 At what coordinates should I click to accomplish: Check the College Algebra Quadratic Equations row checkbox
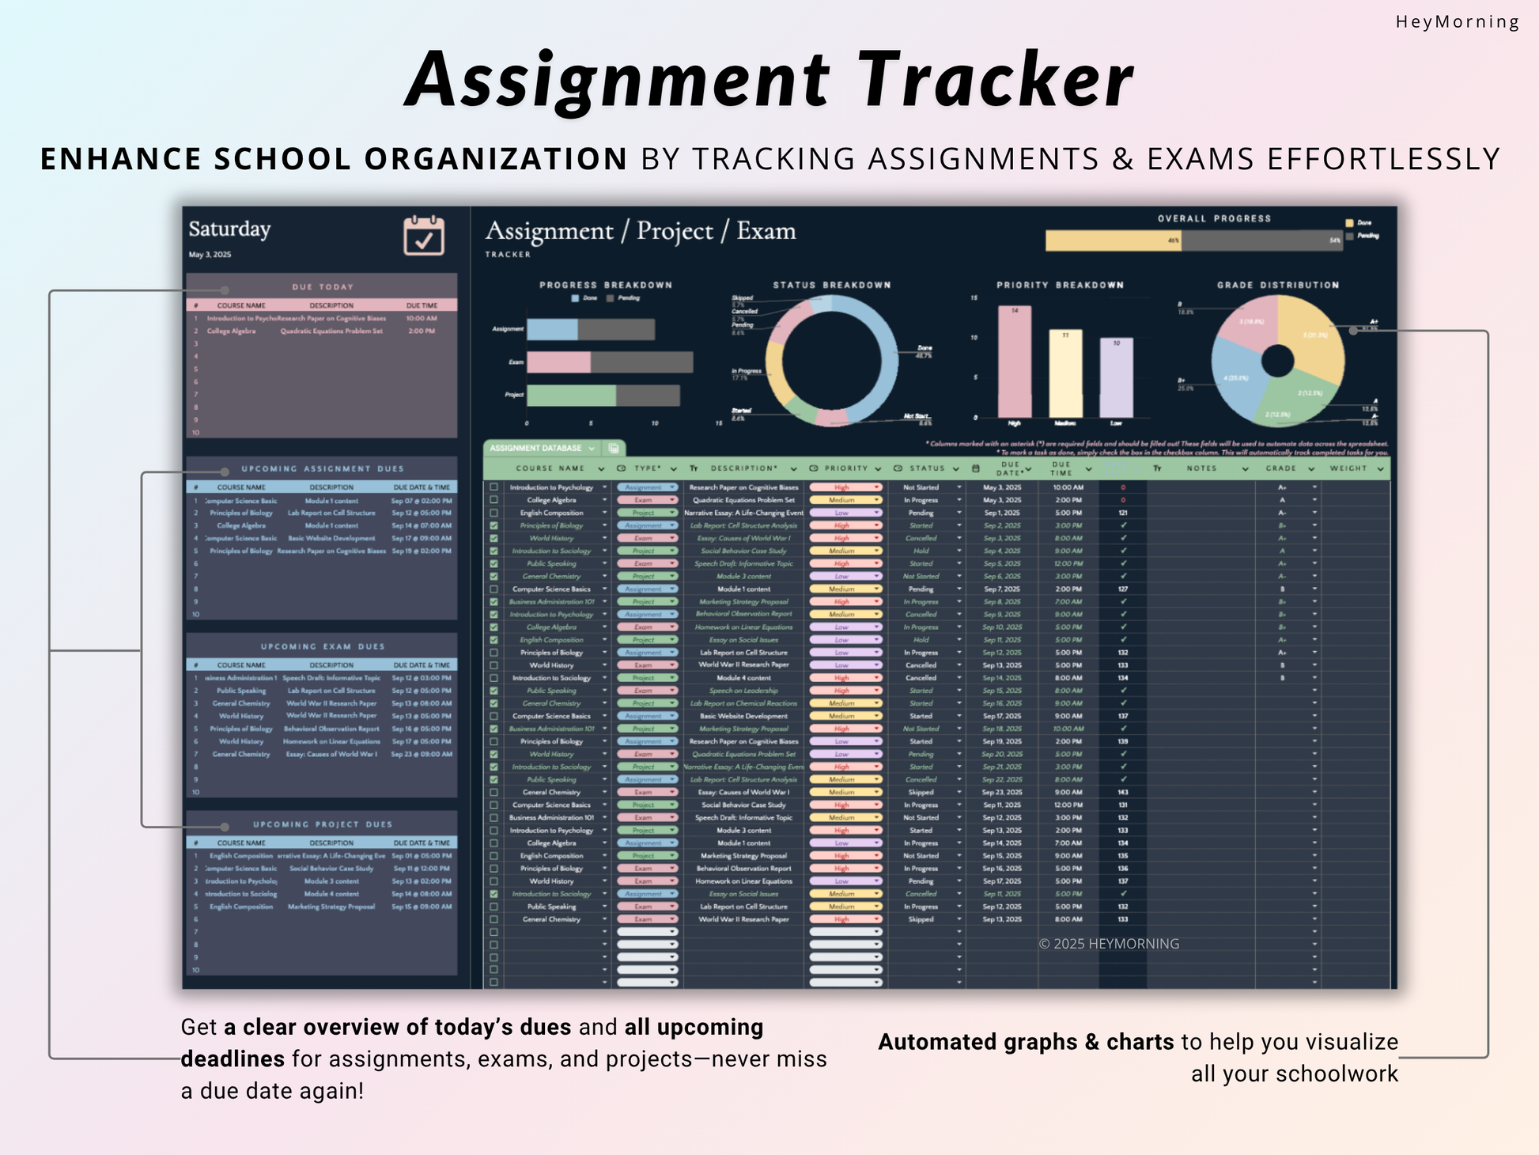coord(494,500)
